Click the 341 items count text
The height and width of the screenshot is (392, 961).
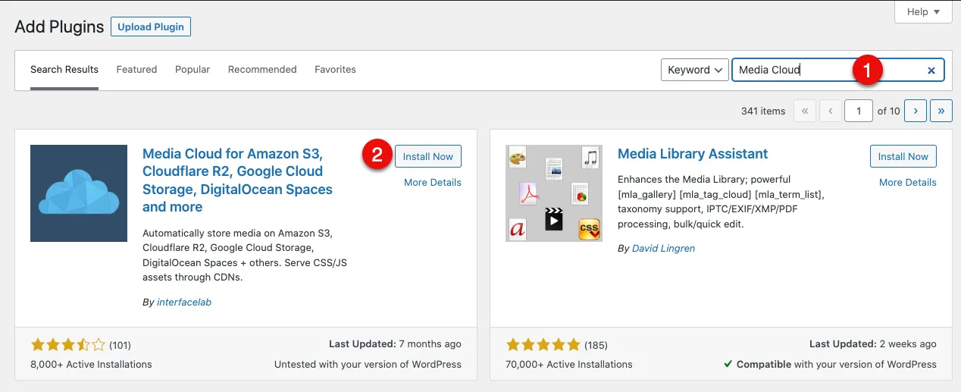pos(763,111)
